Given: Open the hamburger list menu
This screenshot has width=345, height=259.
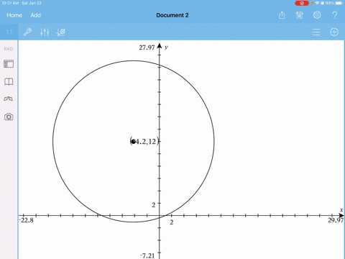Looking at the screenshot, I should (316, 32).
